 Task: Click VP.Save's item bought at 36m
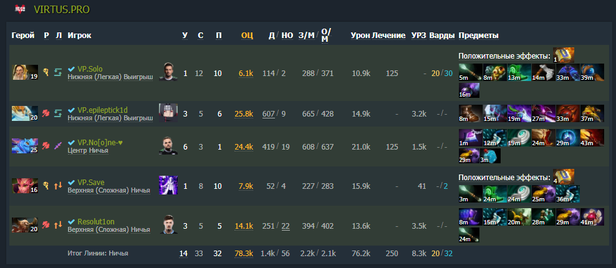567,193
